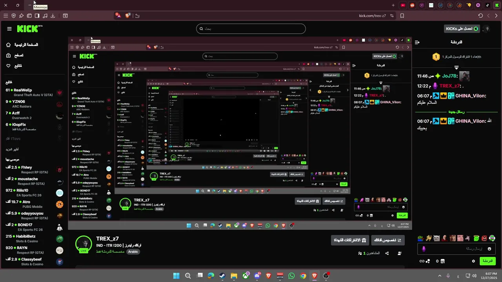
Task: Click the gifted subscriptions button
Action: click(350, 240)
